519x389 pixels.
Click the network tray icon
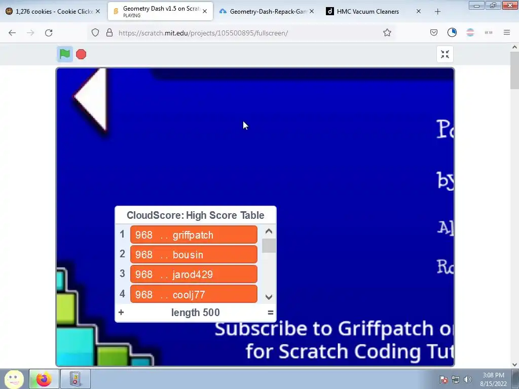[x=456, y=379]
